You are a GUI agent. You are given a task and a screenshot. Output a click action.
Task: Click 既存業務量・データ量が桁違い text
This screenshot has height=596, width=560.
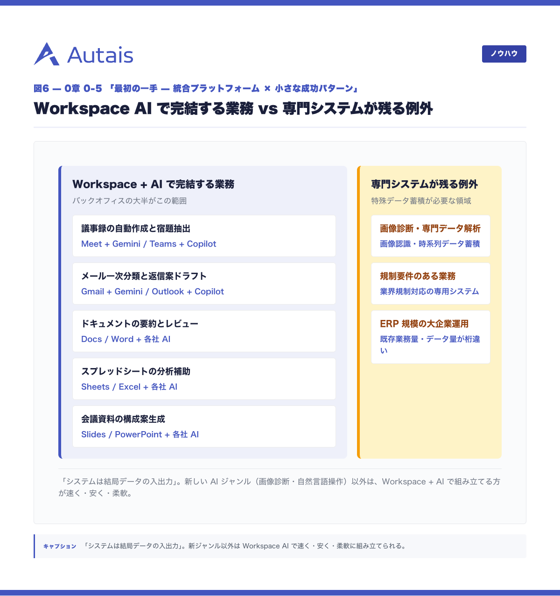430,345
